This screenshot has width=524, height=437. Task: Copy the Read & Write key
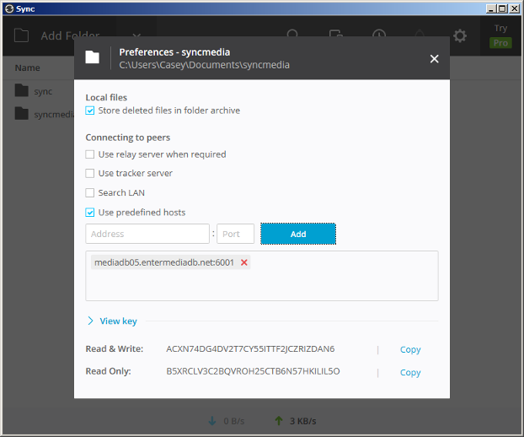coord(410,349)
